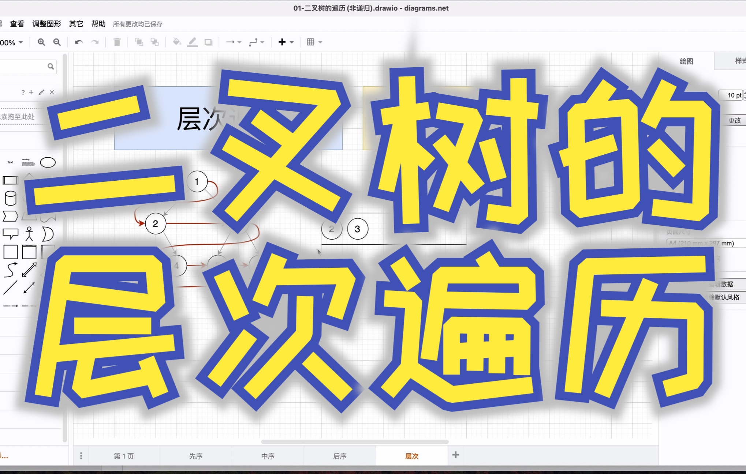Select the step chevron shape
This screenshot has height=474, width=746.
[x=10, y=216]
